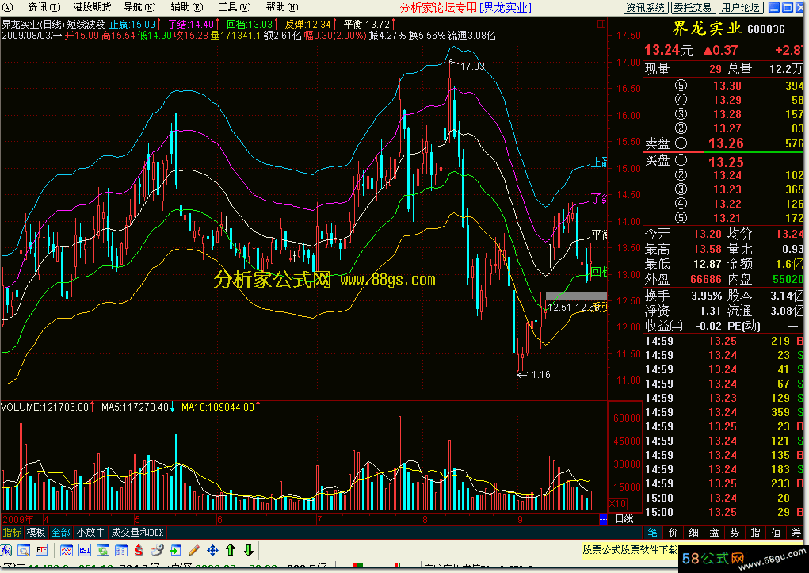Image resolution: width=809 pixels, height=573 pixels.
Task: Open the formula f(x) toolbar icon
Action: [6, 550]
